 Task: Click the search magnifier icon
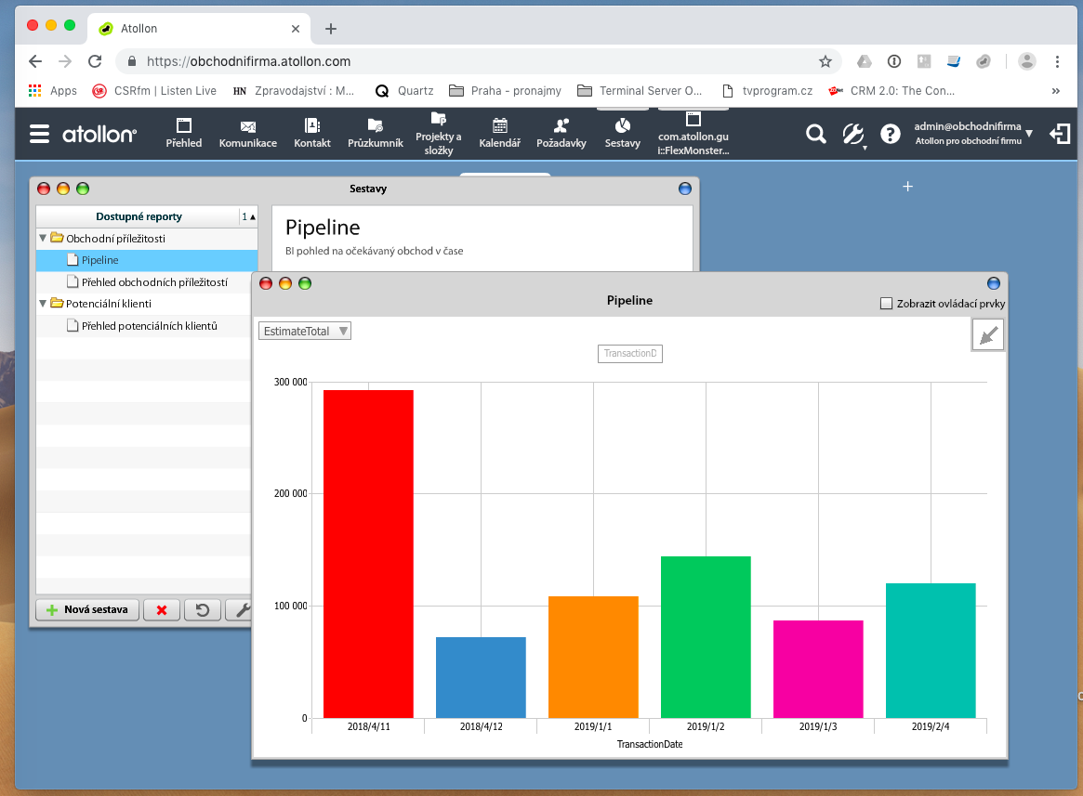tap(815, 135)
